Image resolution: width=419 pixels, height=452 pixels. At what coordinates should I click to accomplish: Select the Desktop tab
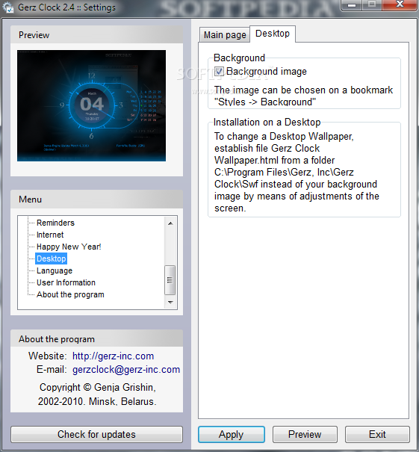[273, 34]
